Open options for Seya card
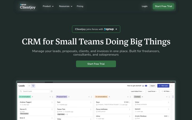 click(130, 102)
